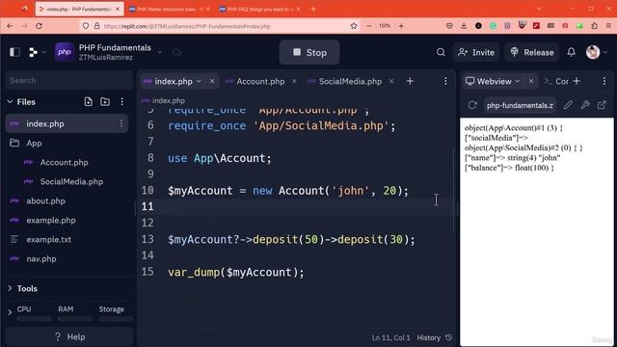Expand the PHP Fundamentals project name dropdown

click(159, 52)
